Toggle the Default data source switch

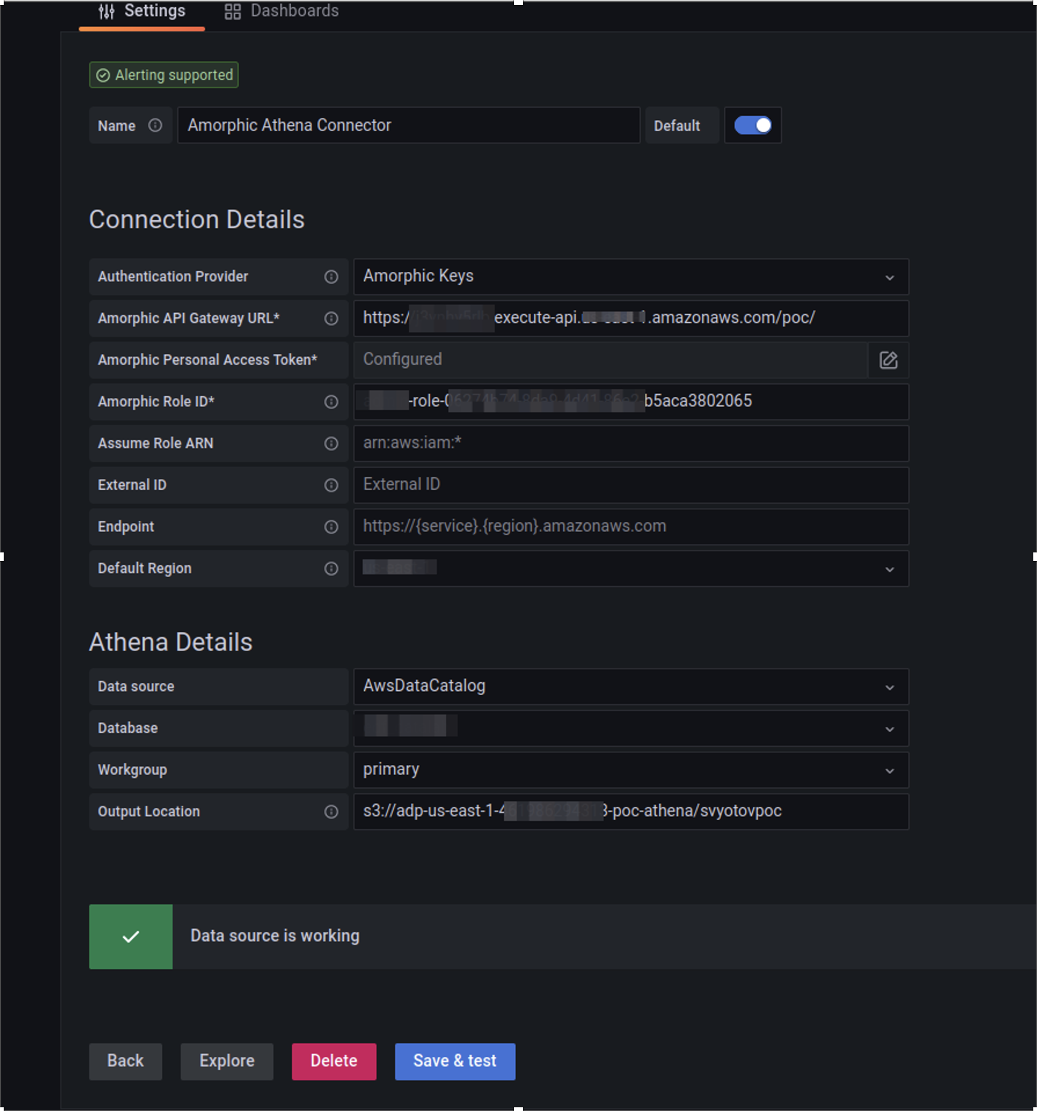point(753,125)
